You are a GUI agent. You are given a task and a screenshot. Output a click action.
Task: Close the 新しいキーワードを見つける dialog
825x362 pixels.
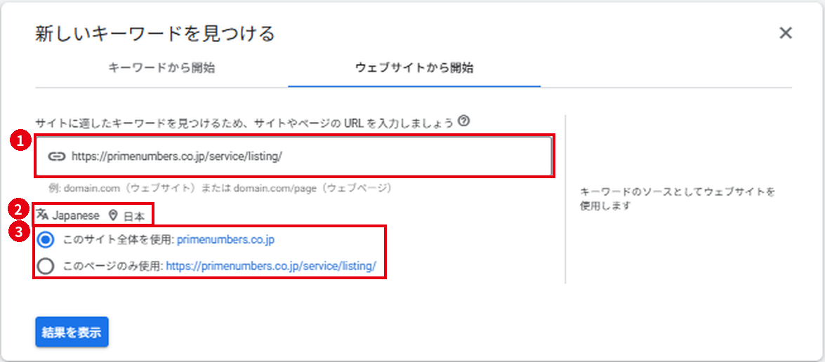786,33
